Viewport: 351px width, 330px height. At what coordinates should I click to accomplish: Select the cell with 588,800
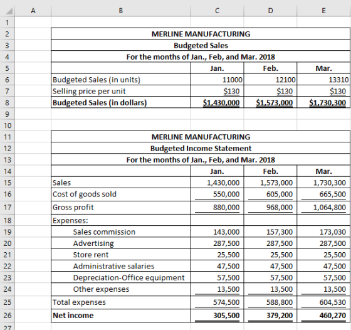pos(270,302)
